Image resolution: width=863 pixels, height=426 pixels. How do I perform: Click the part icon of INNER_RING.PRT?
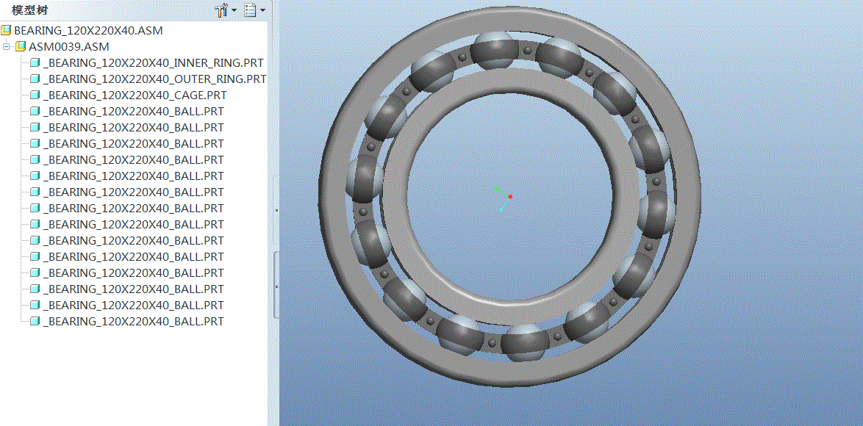(35, 63)
